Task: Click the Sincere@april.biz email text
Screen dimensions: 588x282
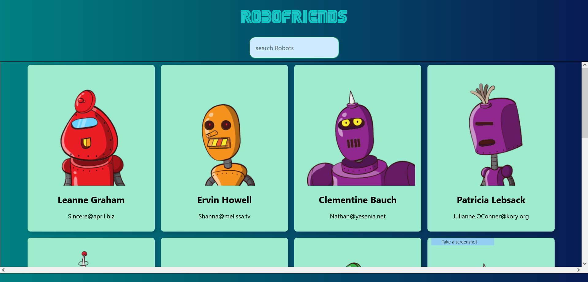Action: coord(91,216)
